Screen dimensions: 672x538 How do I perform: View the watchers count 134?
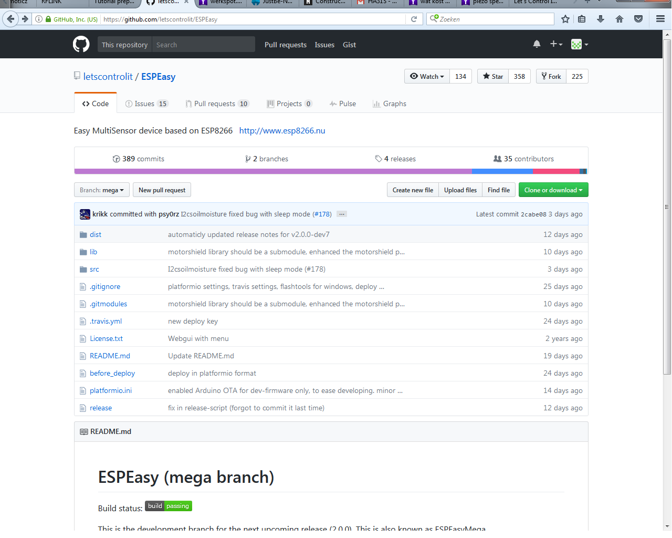click(x=461, y=76)
